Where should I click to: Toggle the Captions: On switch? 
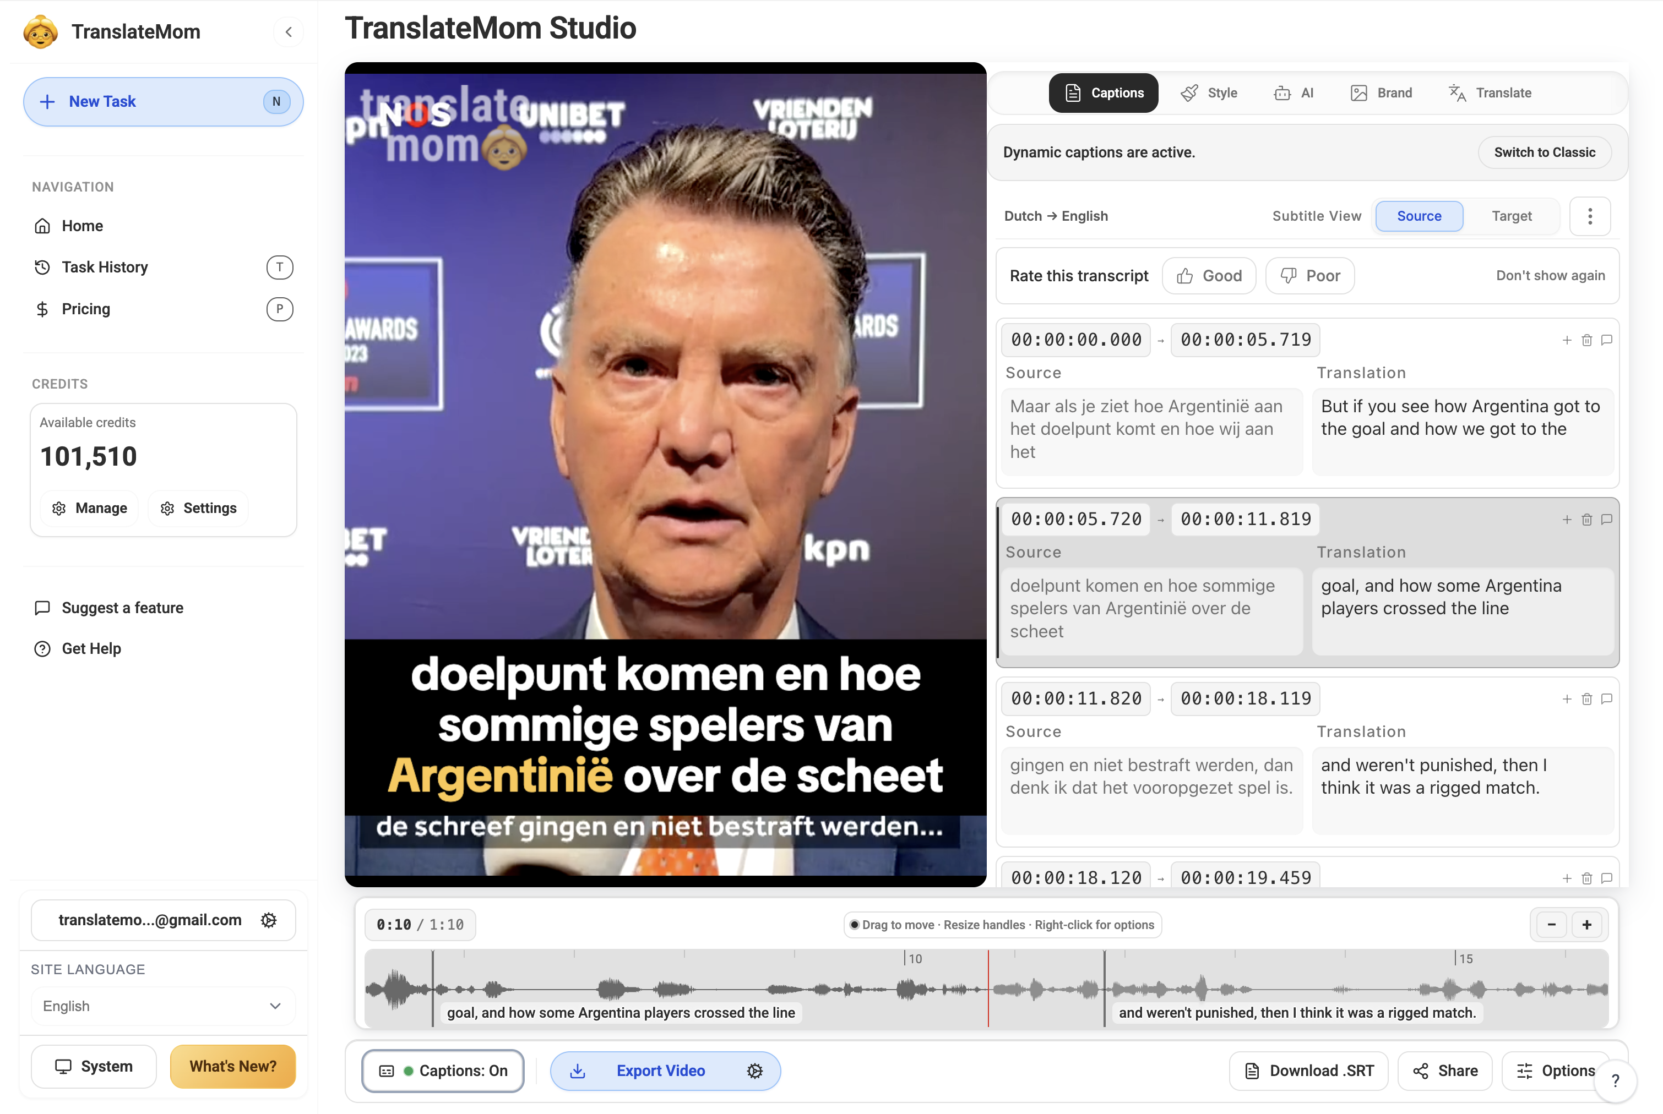pyautogui.click(x=442, y=1071)
